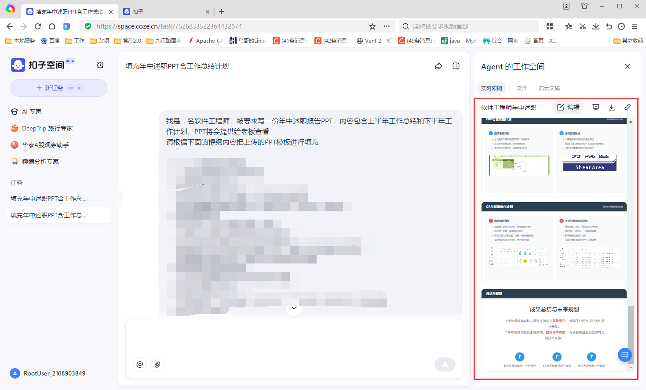Open 工作 bookmark folder
This screenshot has width=646, height=390.
(x=75, y=41)
